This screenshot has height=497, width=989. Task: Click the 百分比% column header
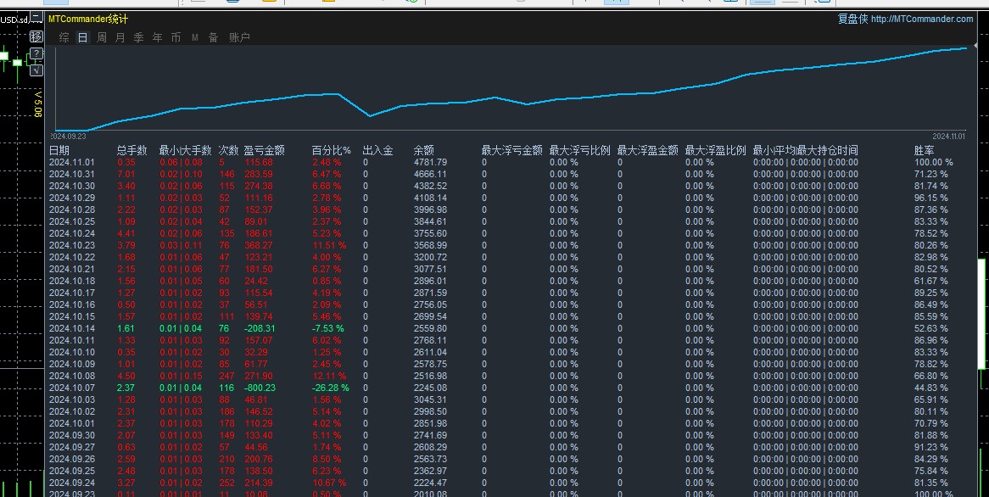pos(331,150)
